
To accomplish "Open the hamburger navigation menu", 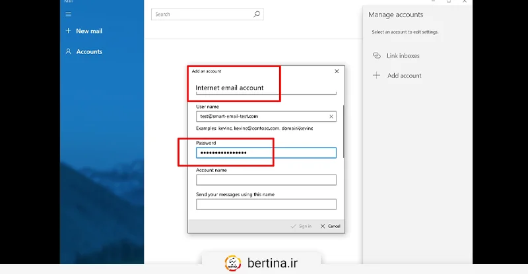I will [69, 14].
